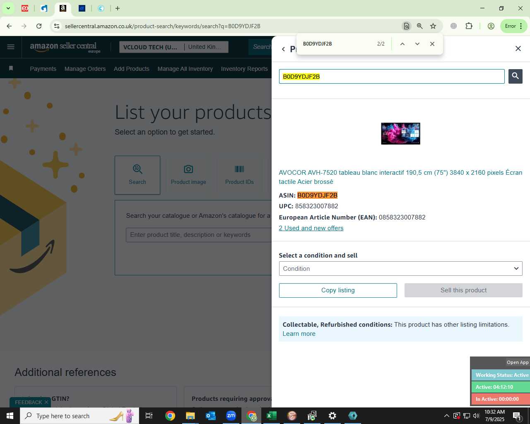Show hidden system tray icons

[446, 416]
